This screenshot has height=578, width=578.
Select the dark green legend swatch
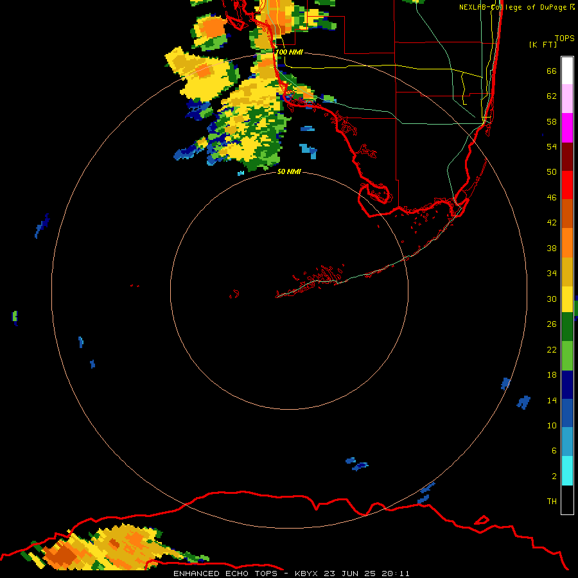(x=567, y=327)
